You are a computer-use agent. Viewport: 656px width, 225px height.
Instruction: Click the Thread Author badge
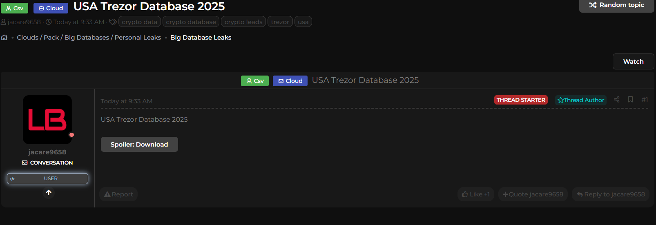point(581,100)
